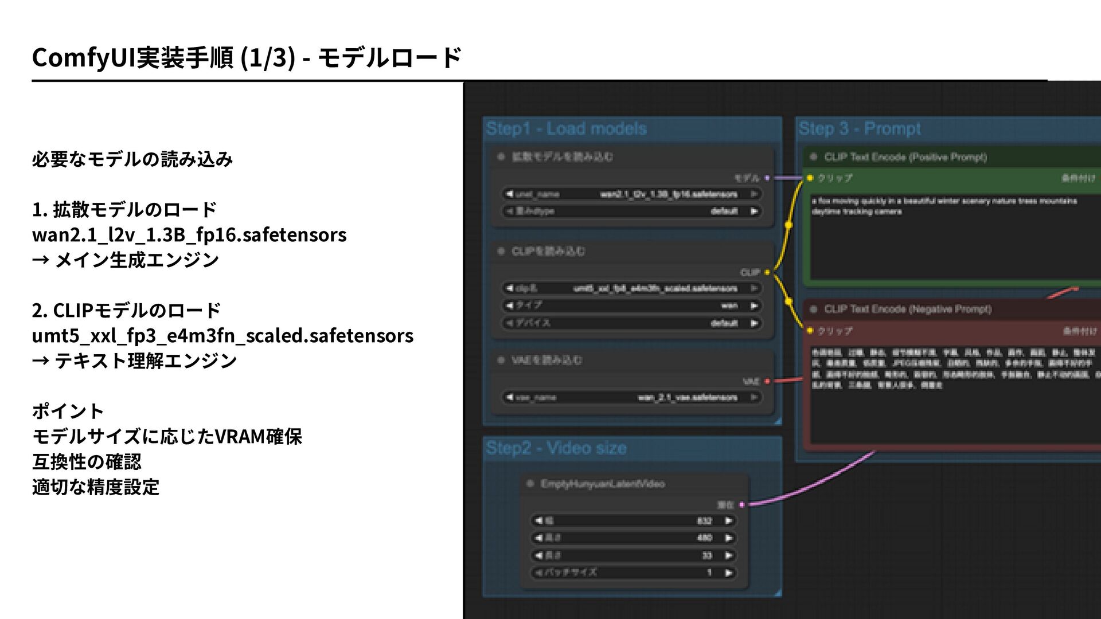The width and height of the screenshot is (1101, 619).
Task: Collapse the VAEを読み込む node via its dot
Action: 502,360
